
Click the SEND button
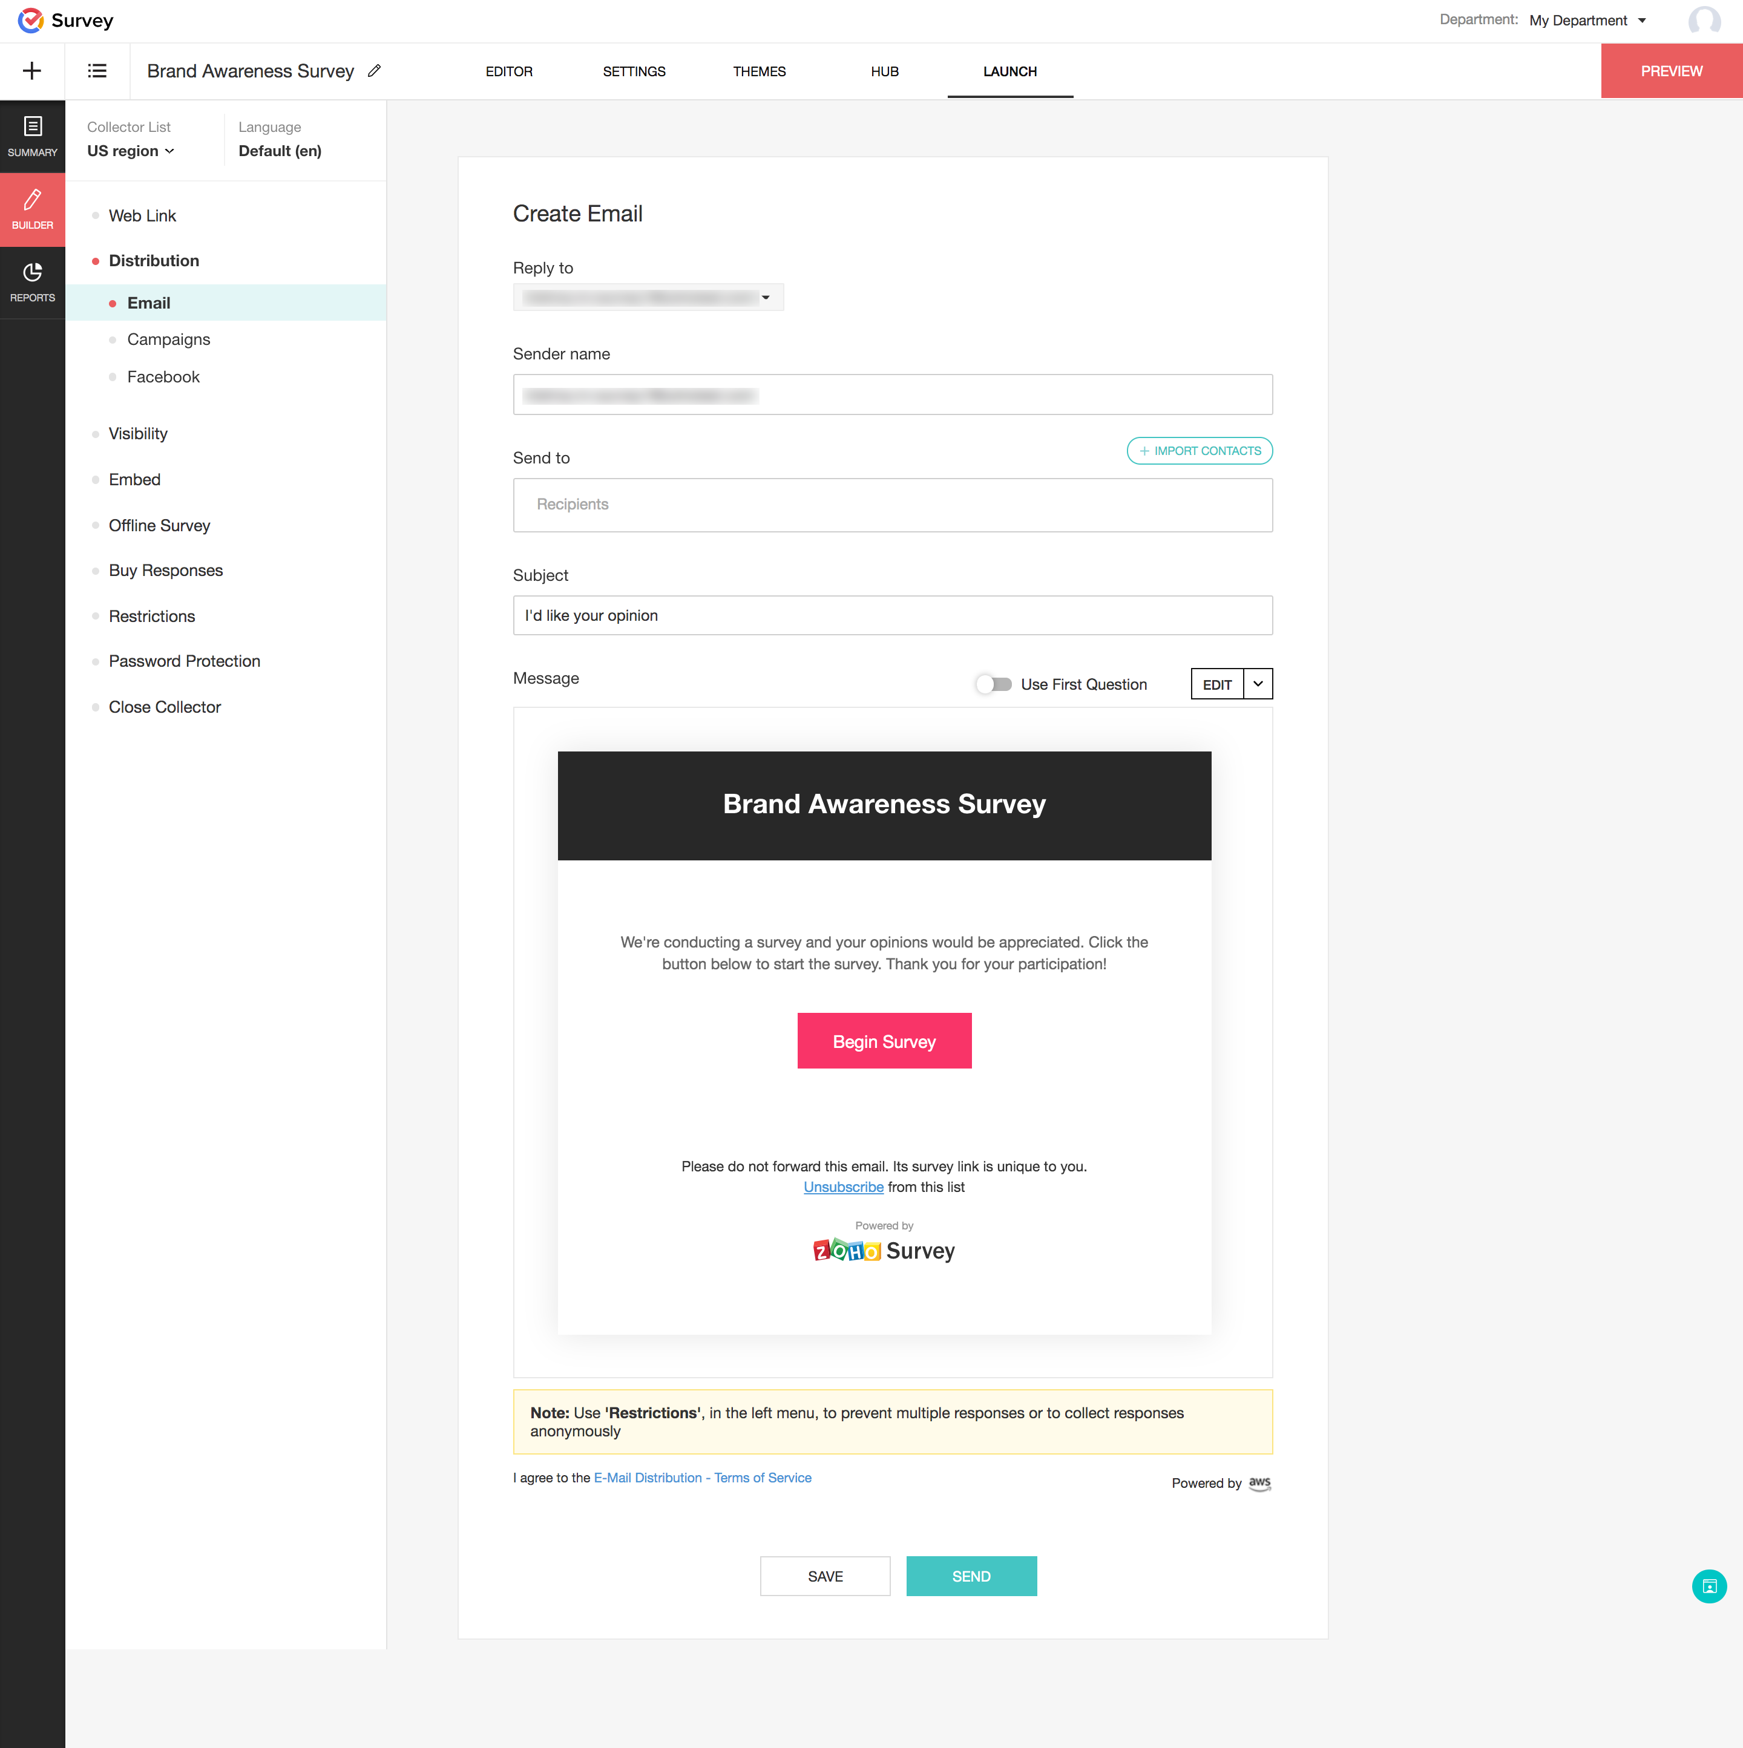[x=971, y=1576]
